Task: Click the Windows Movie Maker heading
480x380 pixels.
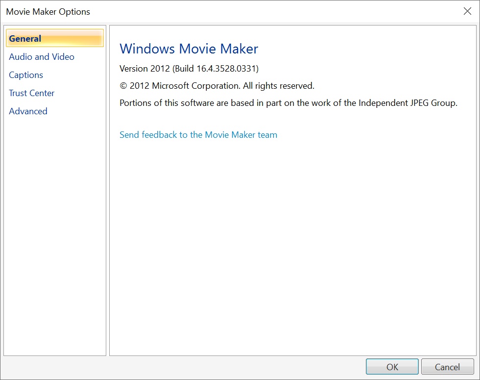Action: coord(189,49)
